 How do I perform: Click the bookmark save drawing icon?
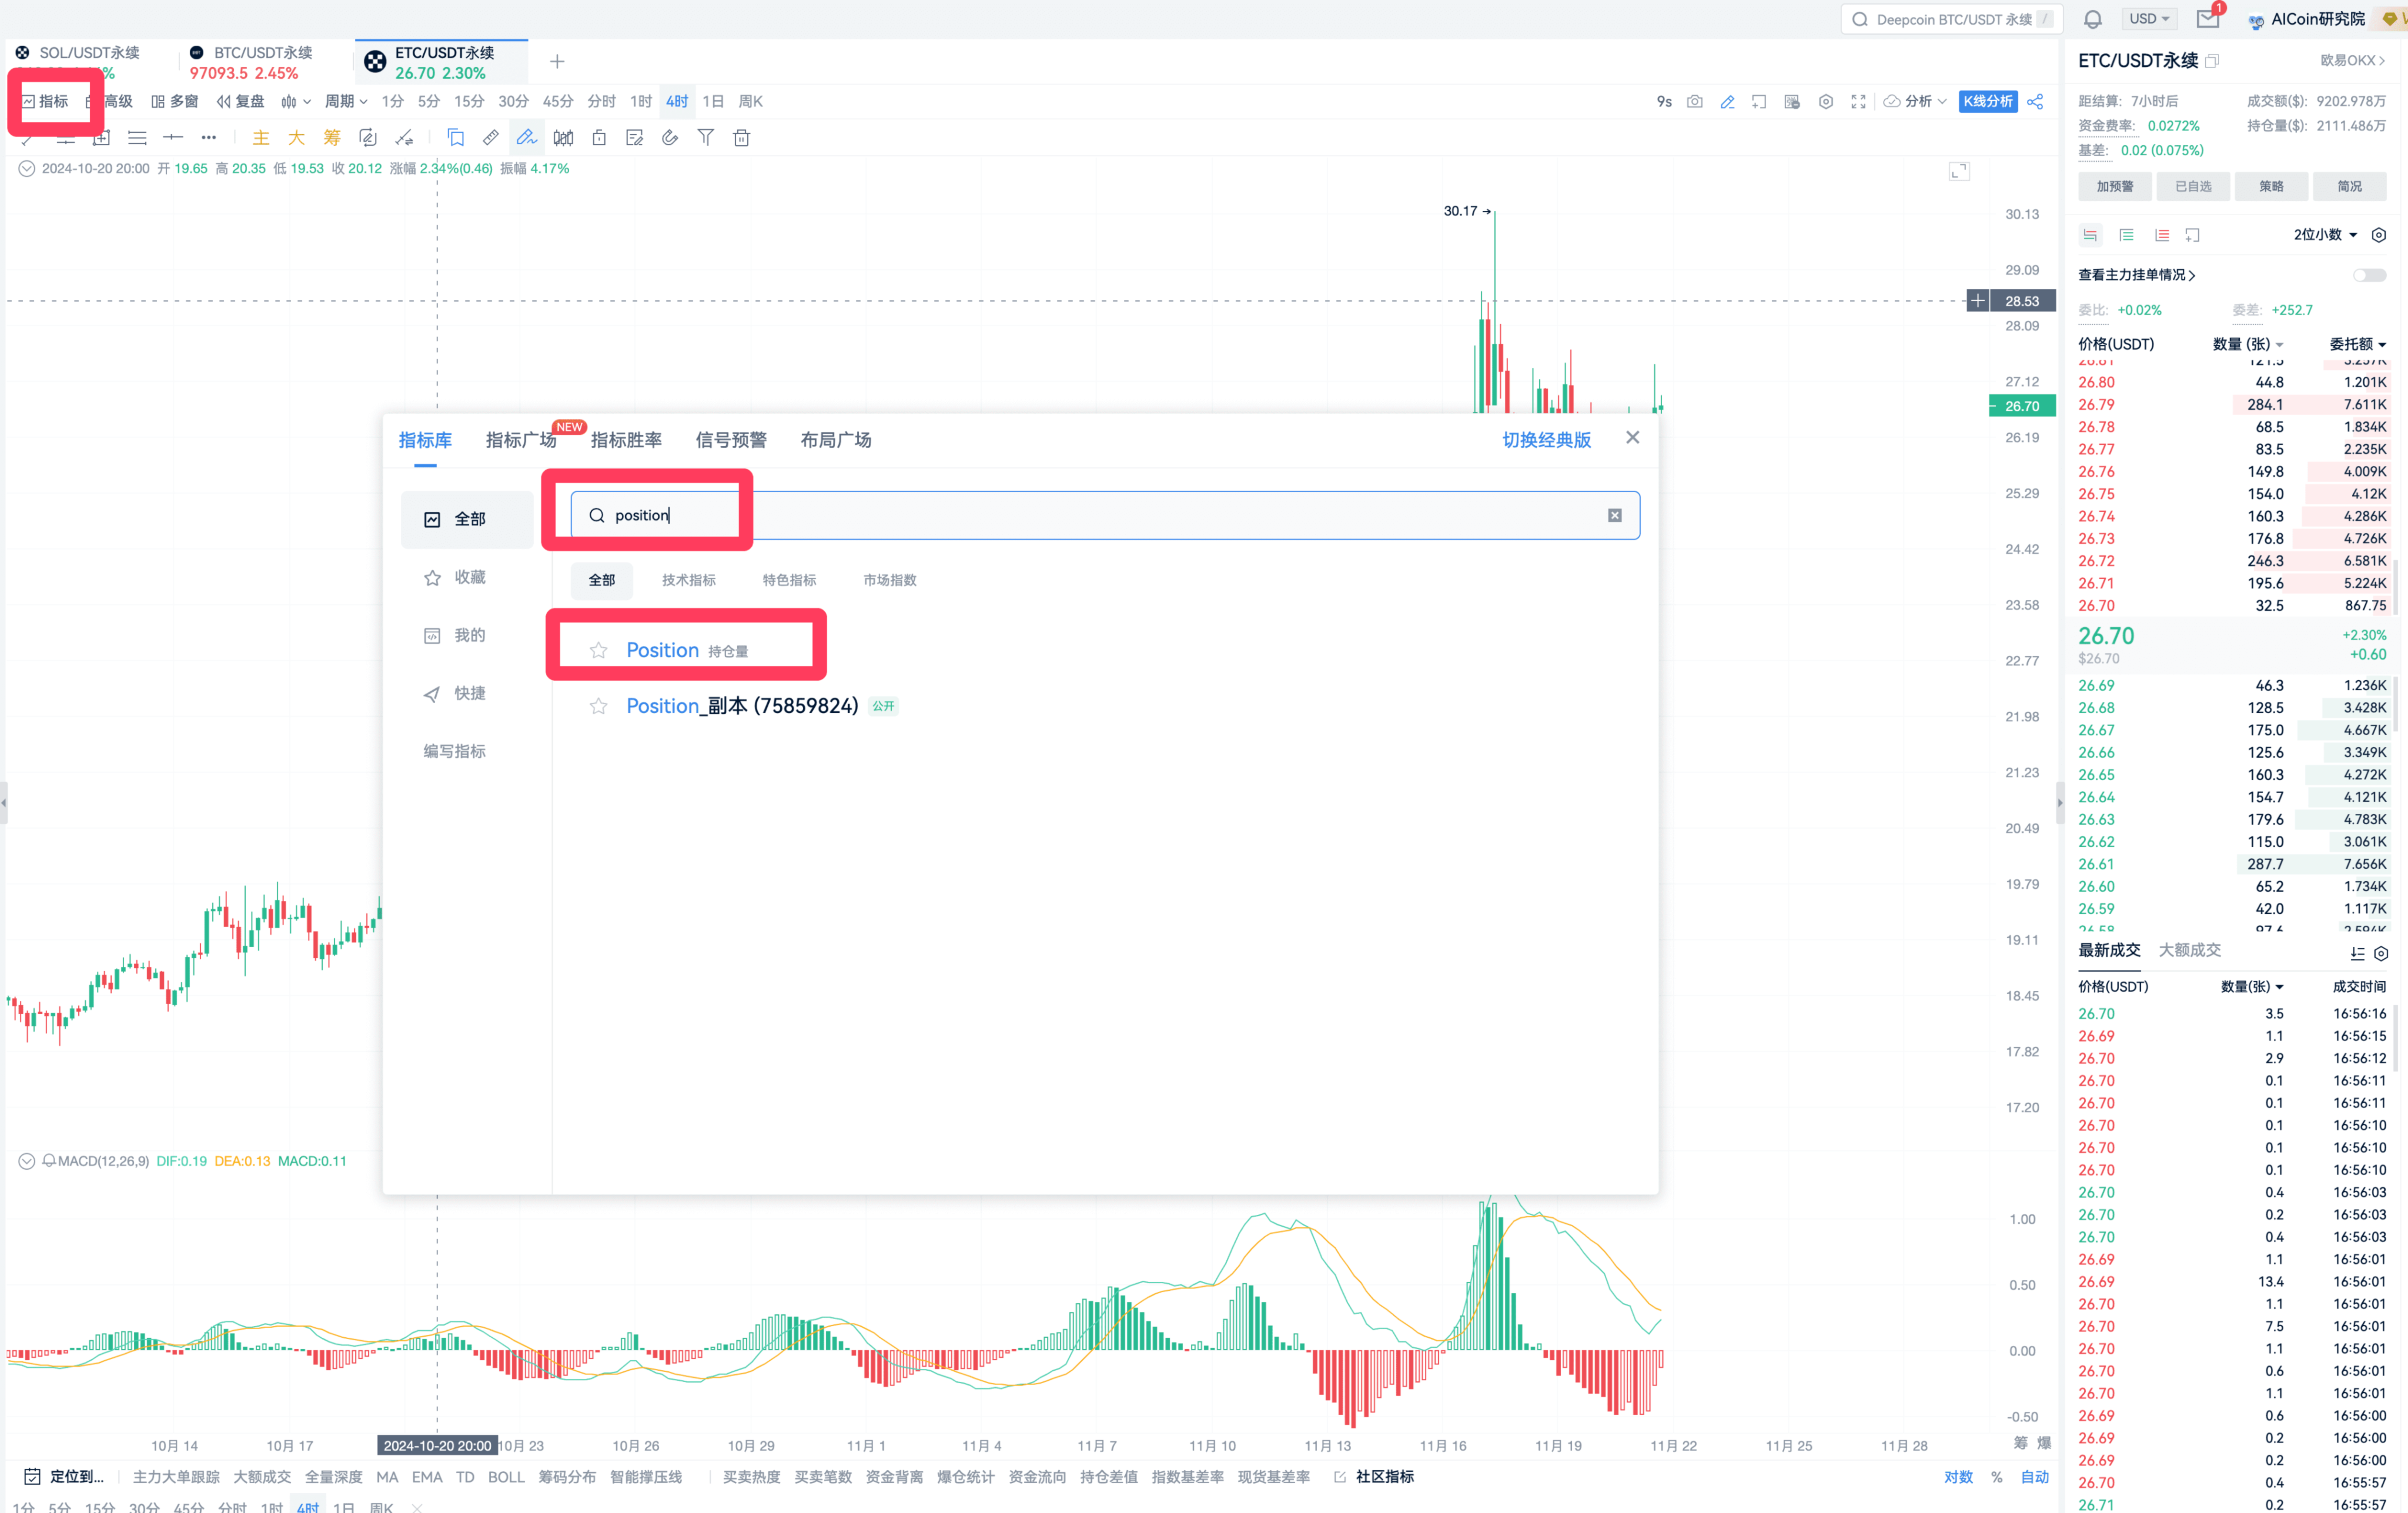(x=455, y=137)
